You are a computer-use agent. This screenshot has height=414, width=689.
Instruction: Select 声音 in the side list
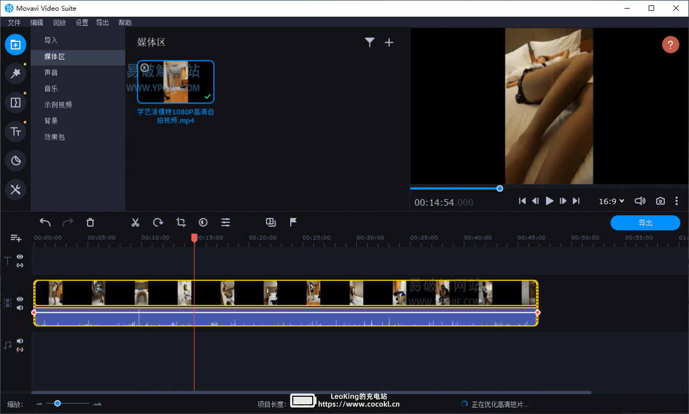tap(78, 73)
